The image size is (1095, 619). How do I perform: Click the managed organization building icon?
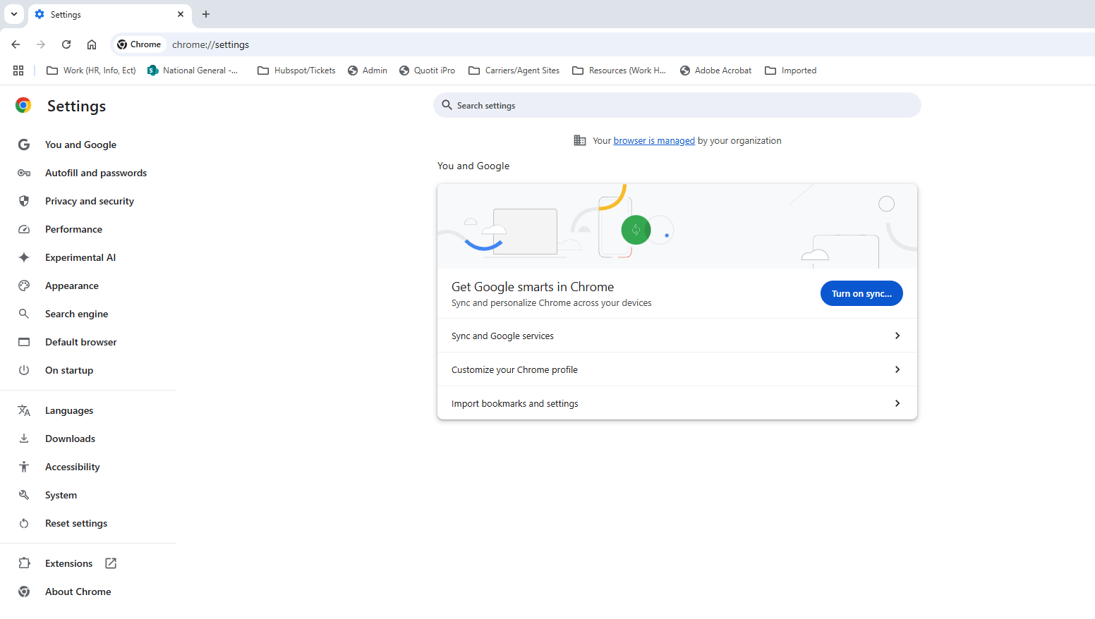(x=580, y=140)
